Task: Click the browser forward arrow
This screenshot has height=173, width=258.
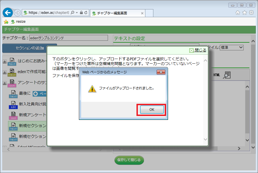Action: click(17, 13)
